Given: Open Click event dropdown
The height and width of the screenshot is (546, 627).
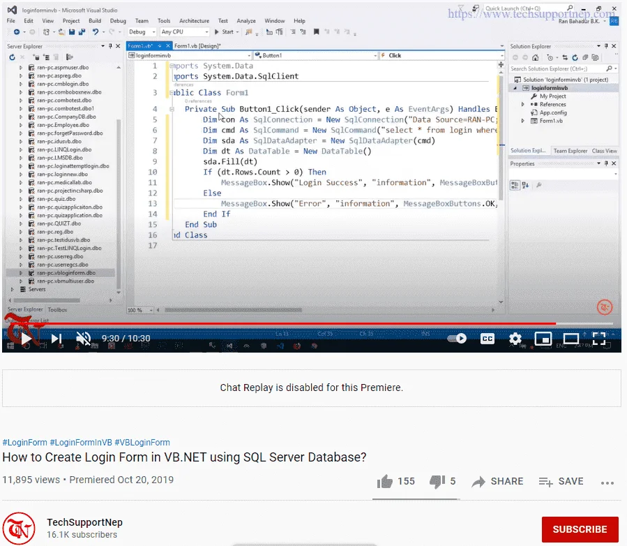Looking at the screenshot, I should click(441, 56).
